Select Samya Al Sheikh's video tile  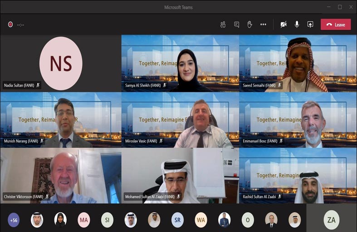click(180, 63)
